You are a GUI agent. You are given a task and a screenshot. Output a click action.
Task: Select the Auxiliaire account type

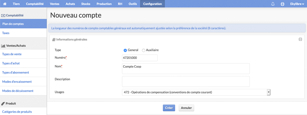pos(143,50)
